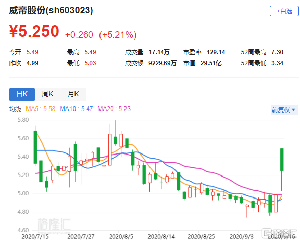
Task: Click the stock title 威帝股份(sh603023)
Action: pyautogui.click(x=51, y=10)
